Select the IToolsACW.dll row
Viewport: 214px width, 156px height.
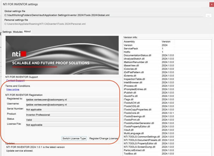(x=167, y=103)
